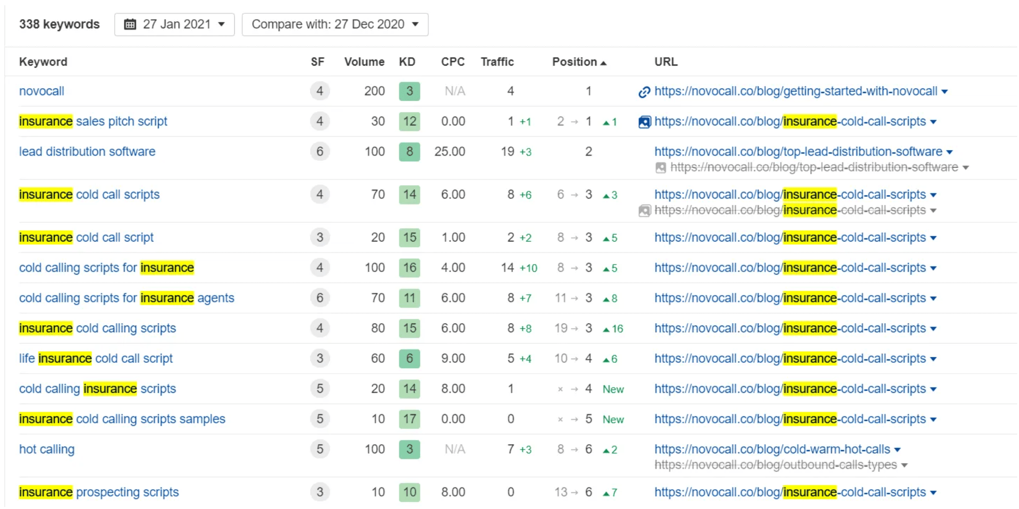Screen dimensions: 1019x509
Task: Open the SF badge 3 for insurance cold call script
Action: click(320, 237)
